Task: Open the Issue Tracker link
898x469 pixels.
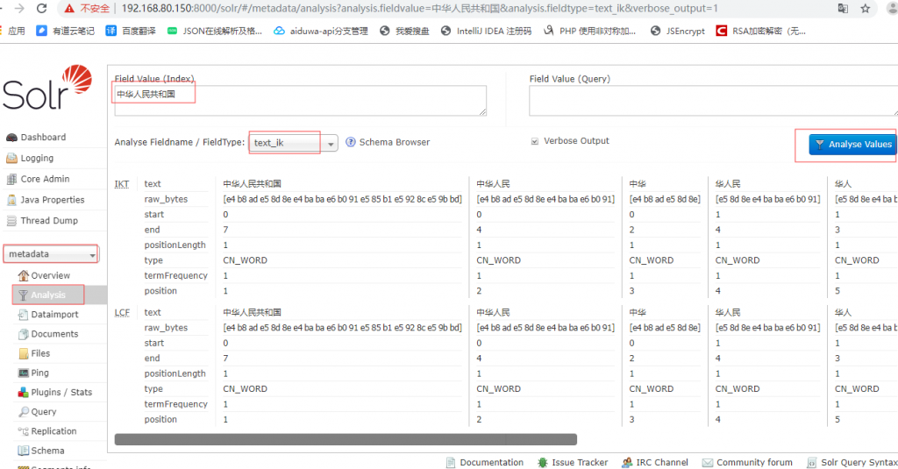Action: click(x=580, y=463)
